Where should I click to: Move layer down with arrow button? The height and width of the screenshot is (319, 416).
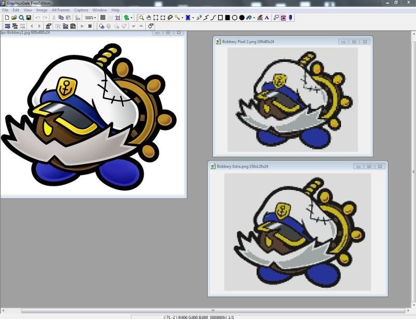(x=134, y=26)
